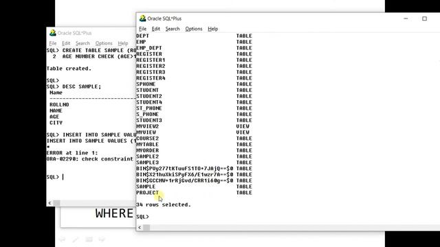Screen dimensions: 440x247
Task: Click the REGISTER4 table name
Action: 151,78
